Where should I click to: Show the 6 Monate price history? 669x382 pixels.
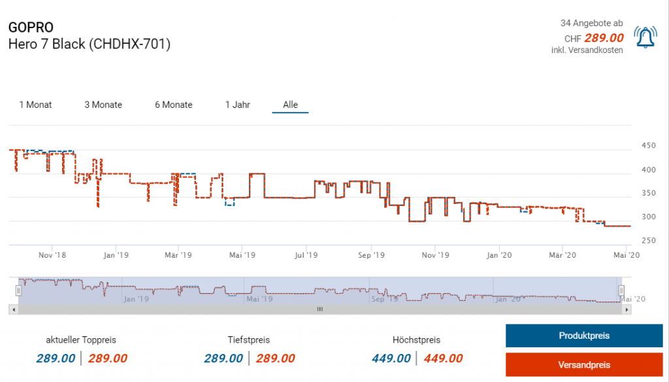(x=173, y=105)
